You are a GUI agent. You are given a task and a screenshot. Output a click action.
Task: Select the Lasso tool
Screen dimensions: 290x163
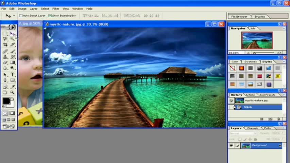tap(5, 39)
